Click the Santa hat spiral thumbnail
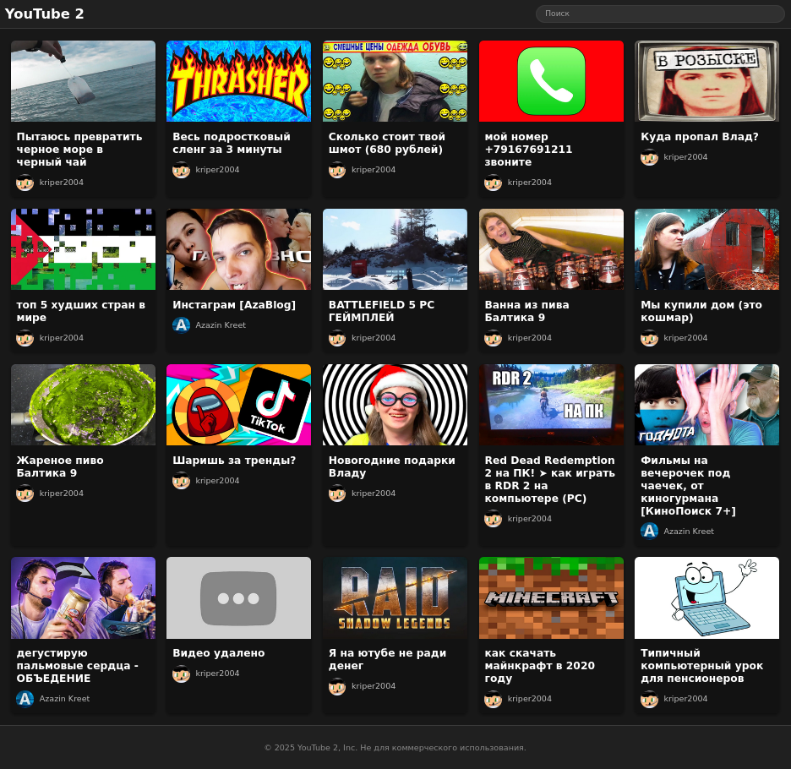 click(395, 405)
